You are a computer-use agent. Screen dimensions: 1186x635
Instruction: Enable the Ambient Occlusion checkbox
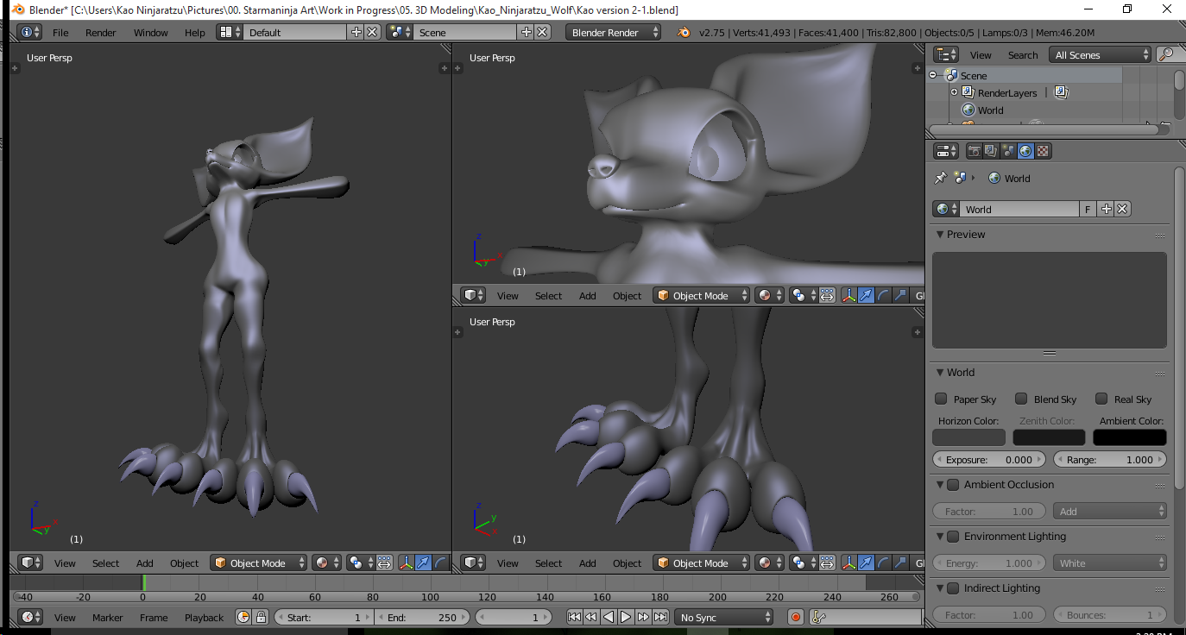pyautogui.click(x=953, y=485)
